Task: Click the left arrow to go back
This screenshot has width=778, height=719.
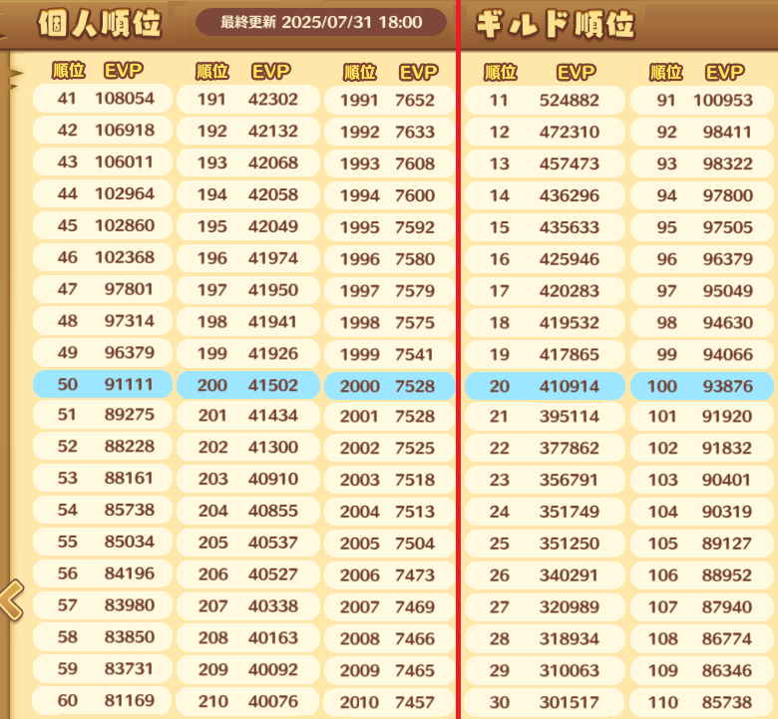Action: [x=12, y=600]
